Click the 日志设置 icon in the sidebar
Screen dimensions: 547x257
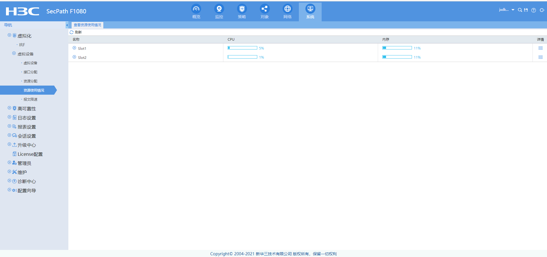tap(15, 117)
